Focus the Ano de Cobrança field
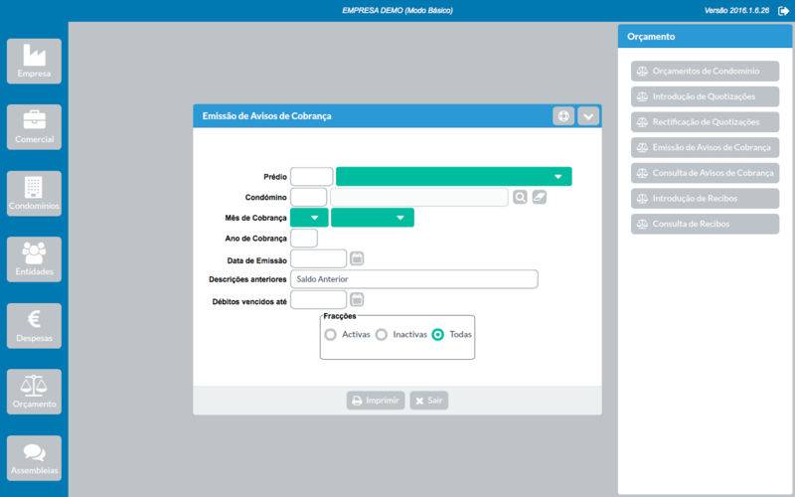The height and width of the screenshot is (497, 795). tap(304, 238)
